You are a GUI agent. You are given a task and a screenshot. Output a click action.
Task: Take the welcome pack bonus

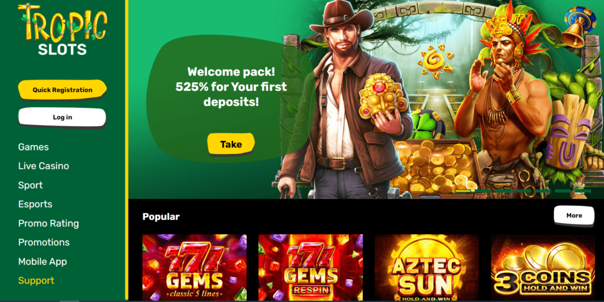coord(231,144)
